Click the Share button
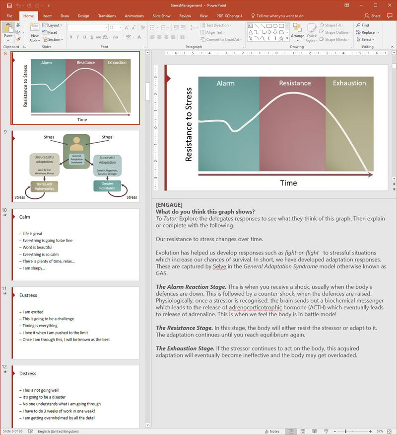This screenshot has height=435, width=397. pos(372,16)
